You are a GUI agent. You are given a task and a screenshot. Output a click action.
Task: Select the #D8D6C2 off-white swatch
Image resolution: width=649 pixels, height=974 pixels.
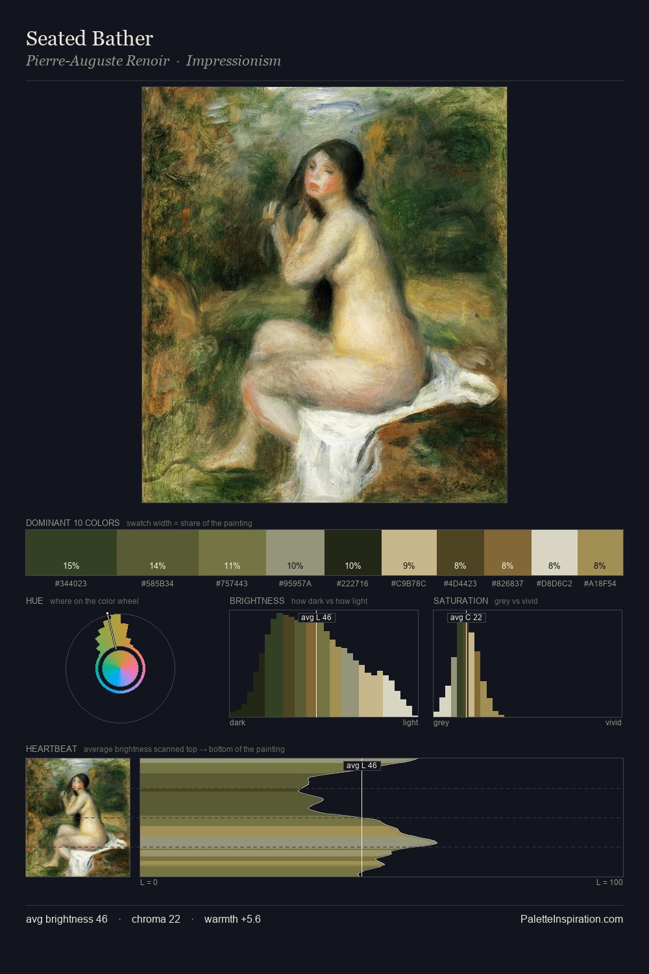554,553
